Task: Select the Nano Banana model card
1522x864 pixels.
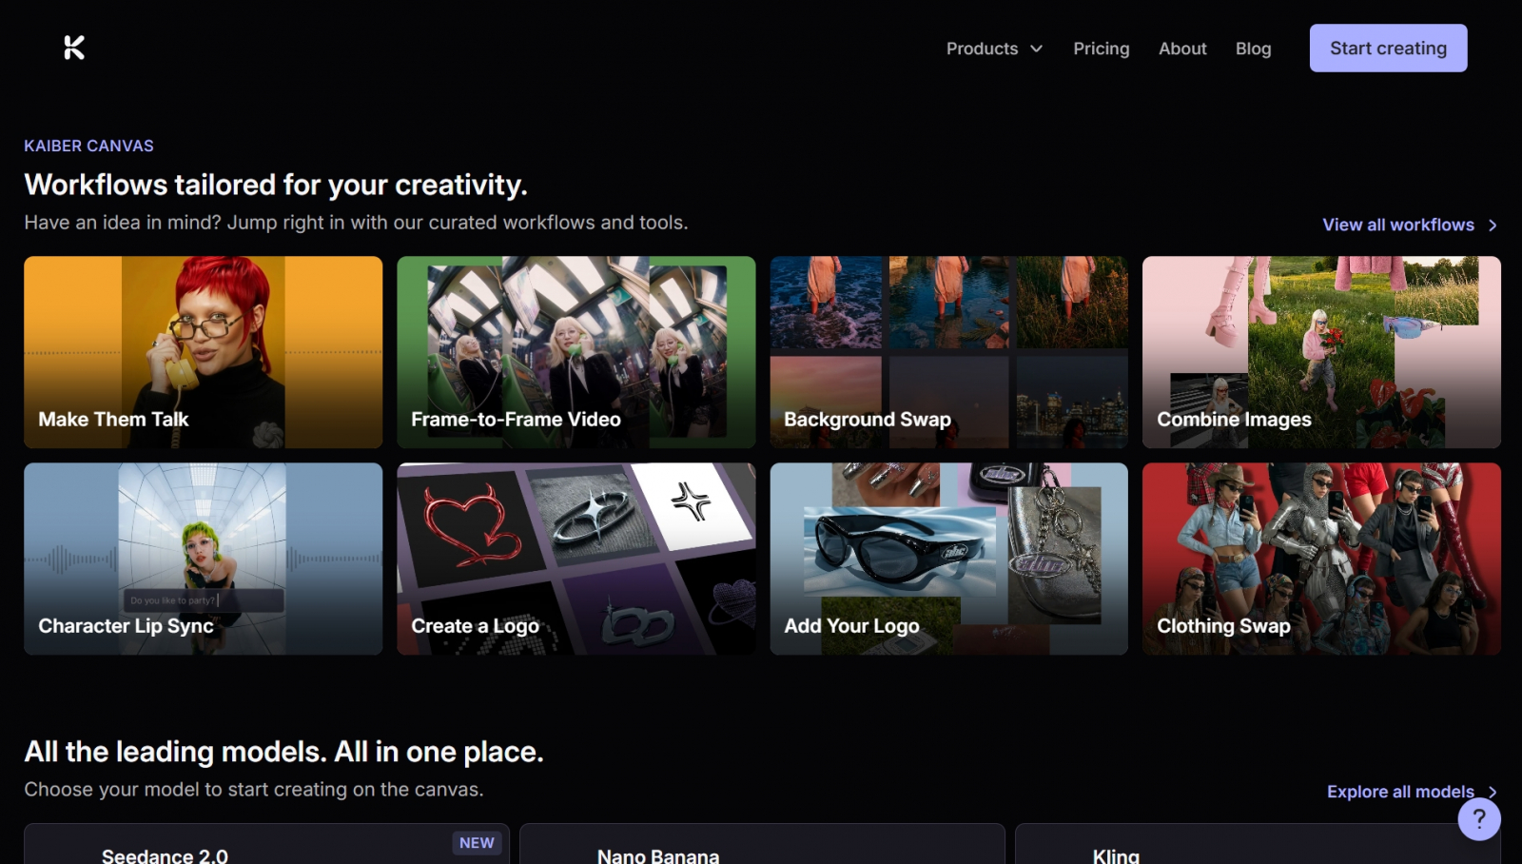Action: [x=762, y=844]
